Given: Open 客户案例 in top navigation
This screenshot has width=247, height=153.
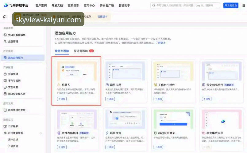Looking at the screenshot, I should pyautogui.click(x=41, y=6).
